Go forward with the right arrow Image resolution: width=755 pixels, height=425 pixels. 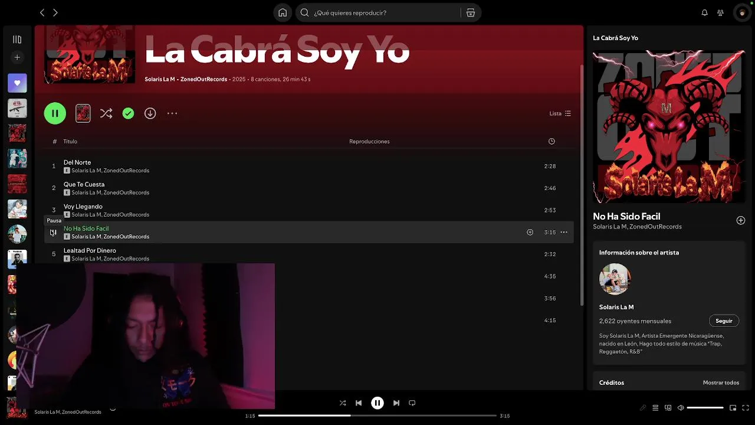[x=55, y=12]
